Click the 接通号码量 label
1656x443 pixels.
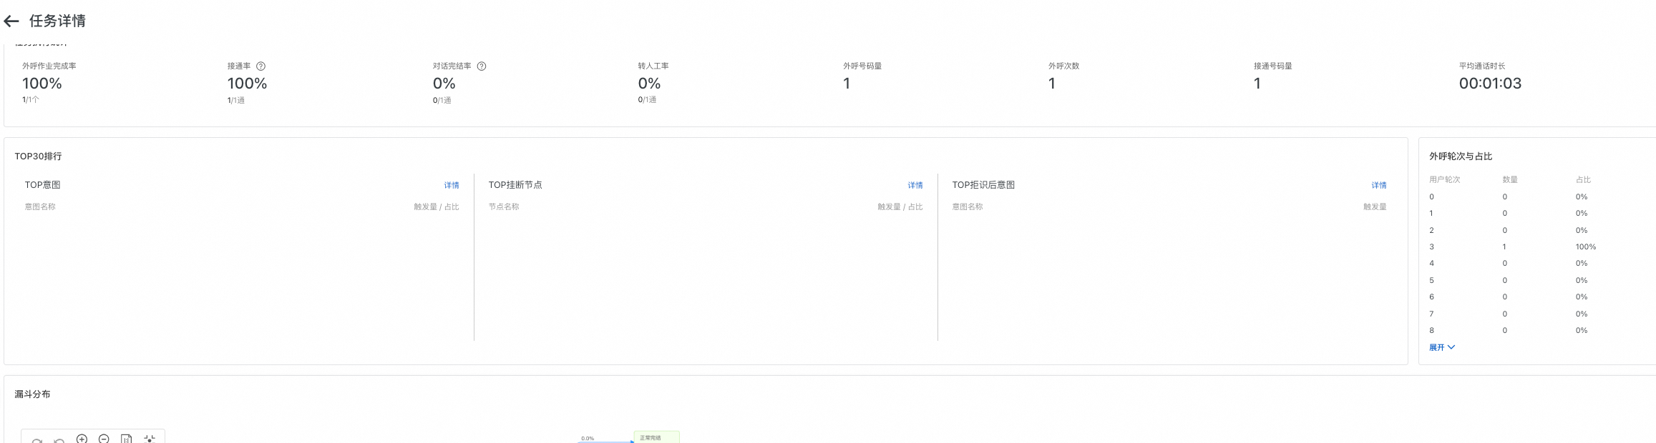1273,66
